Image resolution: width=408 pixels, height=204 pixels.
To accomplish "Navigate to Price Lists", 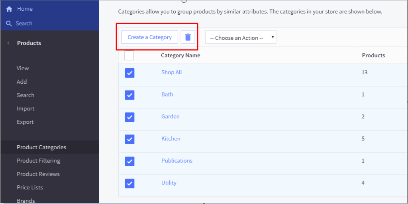I will click(30, 187).
